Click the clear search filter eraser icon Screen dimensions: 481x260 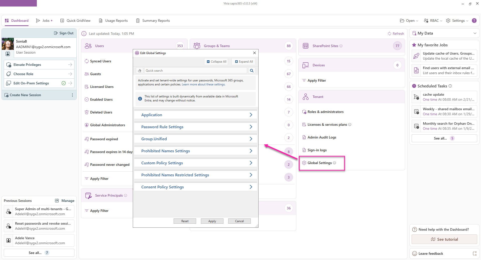(x=140, y=70)
